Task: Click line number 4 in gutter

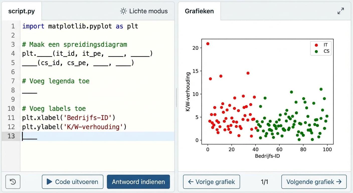Action: (x=13, y=54)
